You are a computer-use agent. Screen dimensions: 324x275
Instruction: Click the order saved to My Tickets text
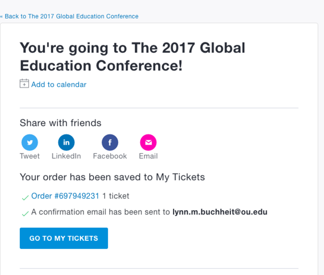(x=112, y=177)
